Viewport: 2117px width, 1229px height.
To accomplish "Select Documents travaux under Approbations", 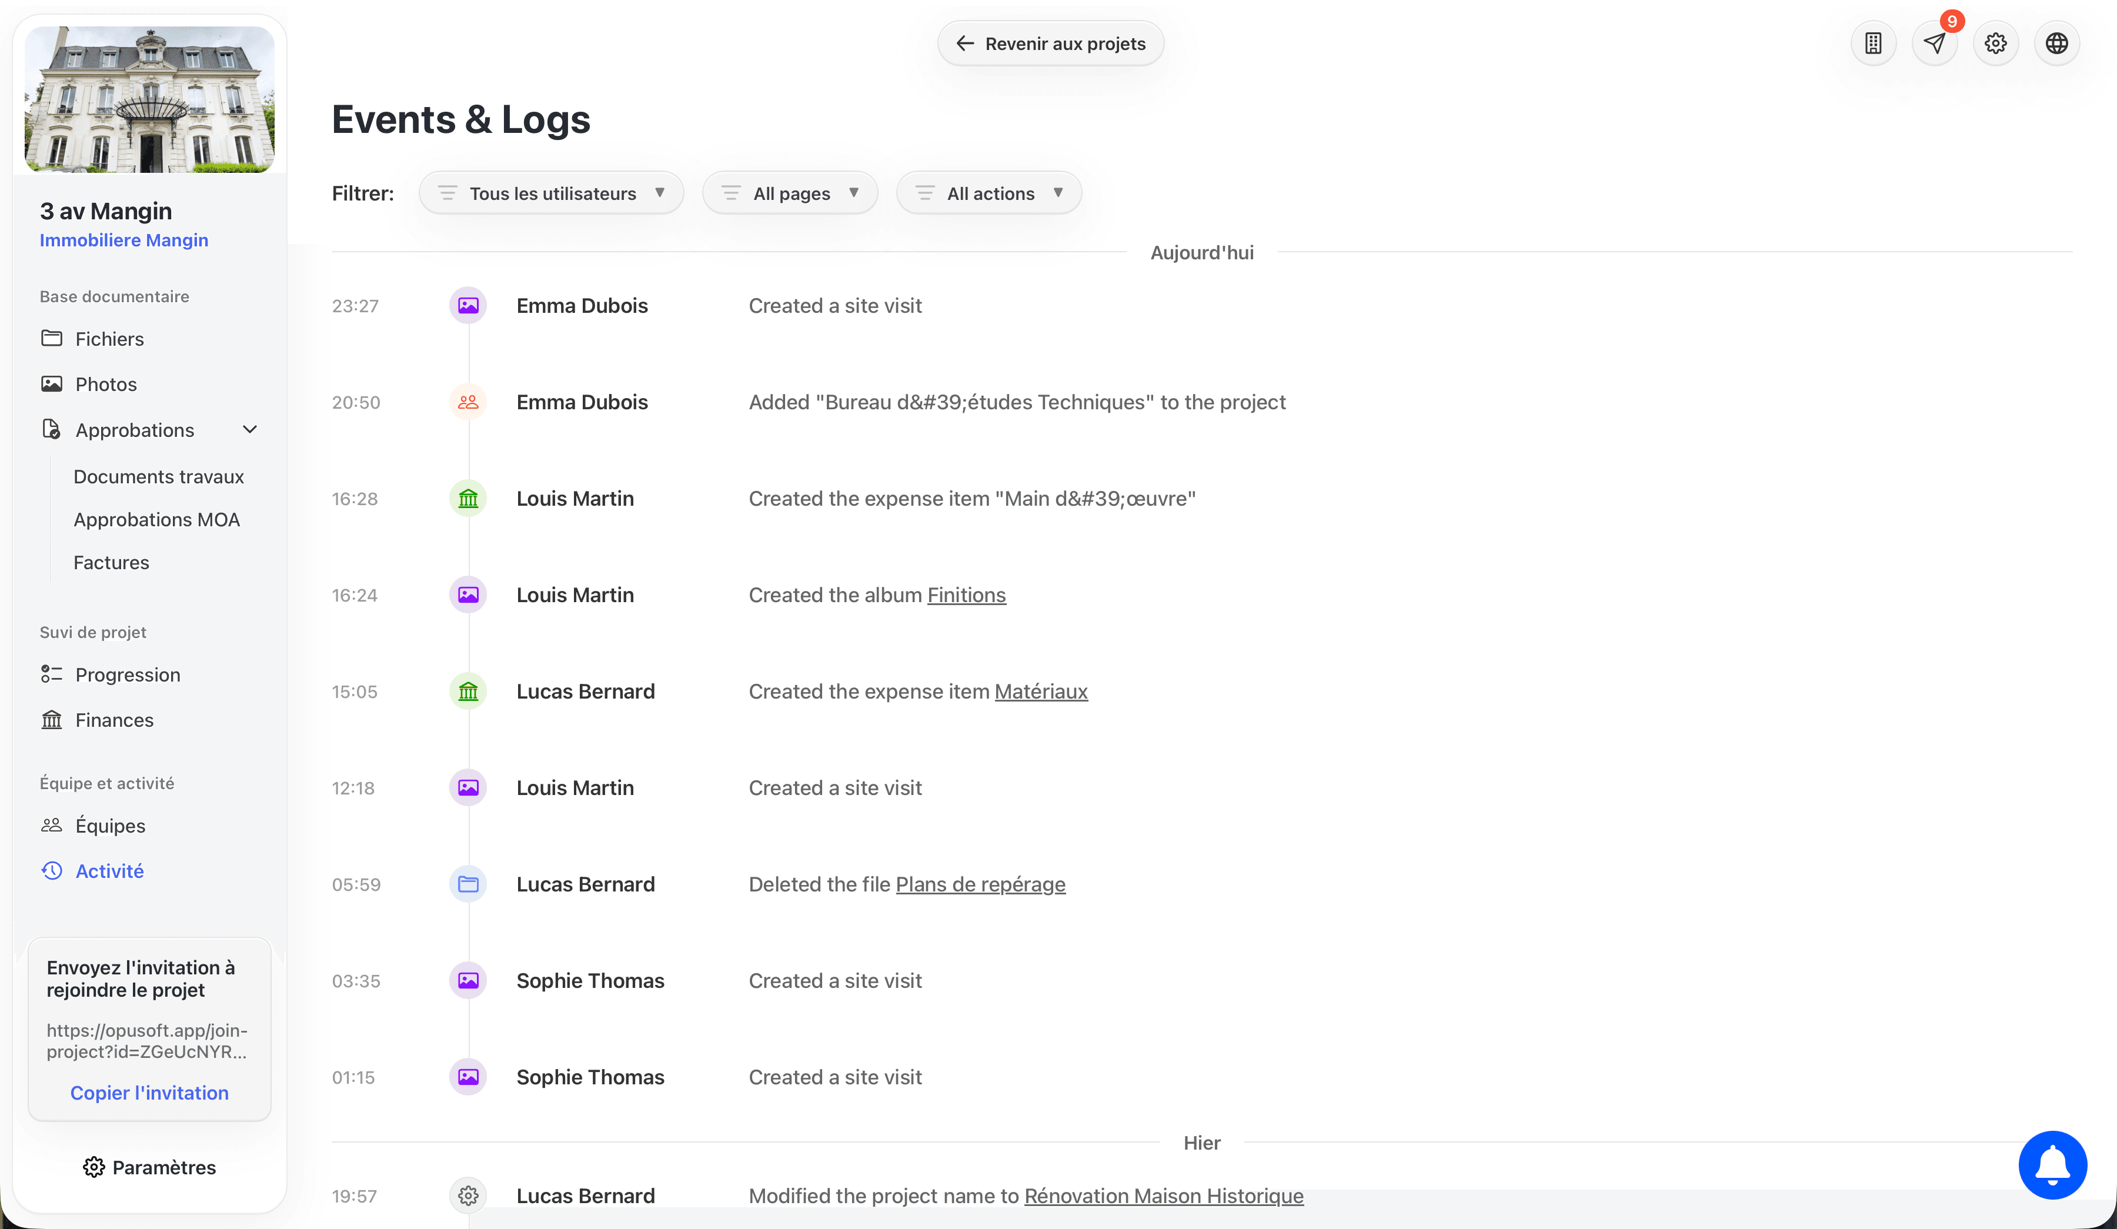I will (159, 476).
